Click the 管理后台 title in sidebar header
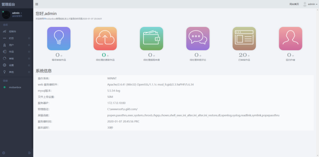The image size is (319, 157). click(x=8, y=4)
